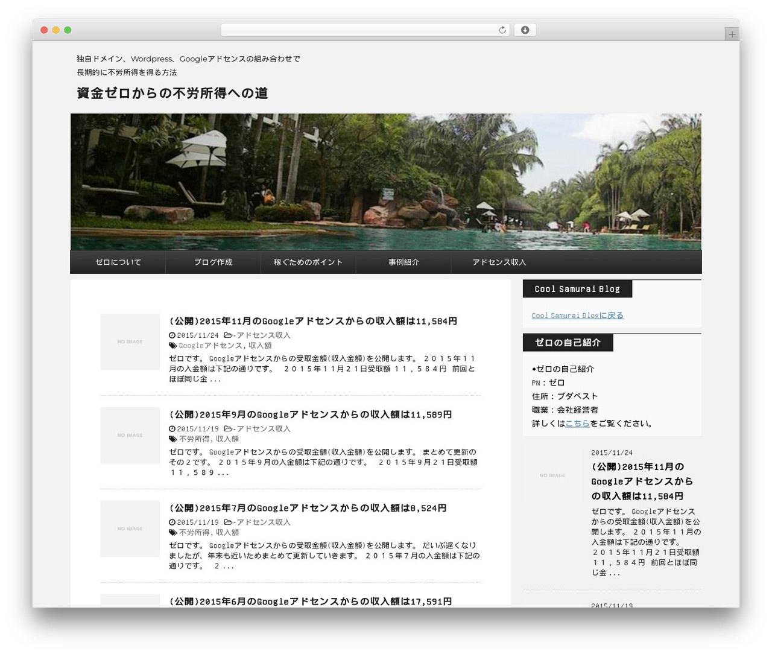Click the download arrow icon in toolbar
Screen dimensions: 772x654
[x=525, y=30]
